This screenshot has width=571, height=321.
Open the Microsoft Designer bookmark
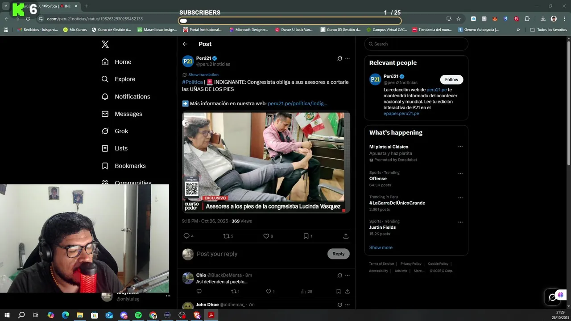coord(248,30)
